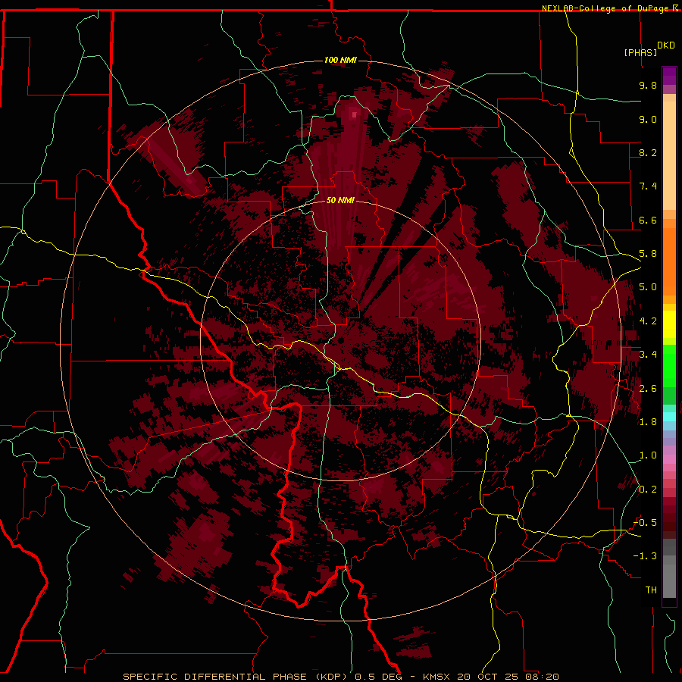Click the 5.8 scale value
This screenshot has height=682, width=682.
648,254
